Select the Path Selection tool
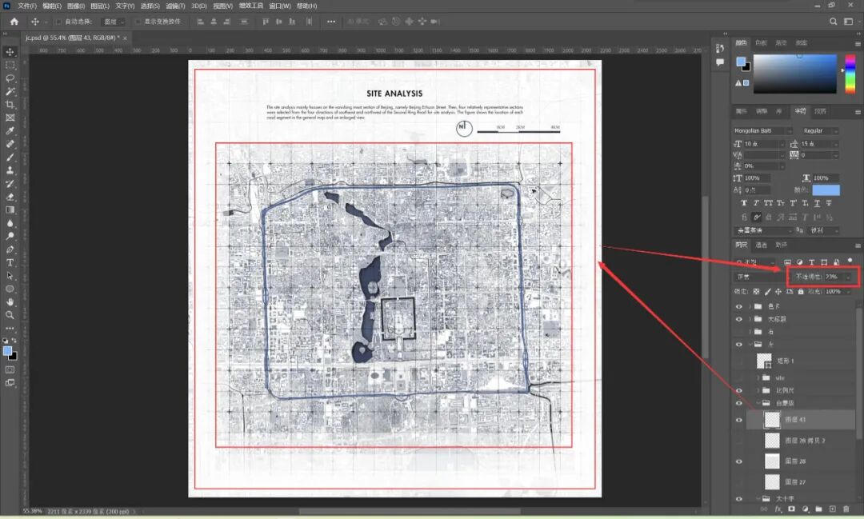The height and width of the screenshot is (519, 864). click(10, 276)
